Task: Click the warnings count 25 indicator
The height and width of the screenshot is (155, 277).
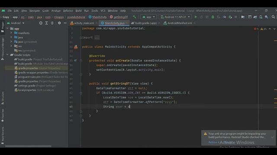Action: pyautogui.click(x=264, y=29)
